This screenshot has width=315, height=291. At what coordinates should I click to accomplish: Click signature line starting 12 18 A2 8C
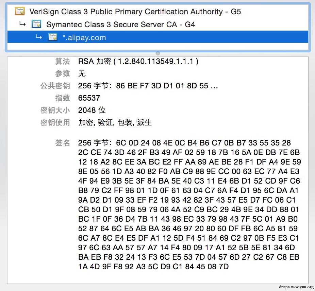click(189, 162)
